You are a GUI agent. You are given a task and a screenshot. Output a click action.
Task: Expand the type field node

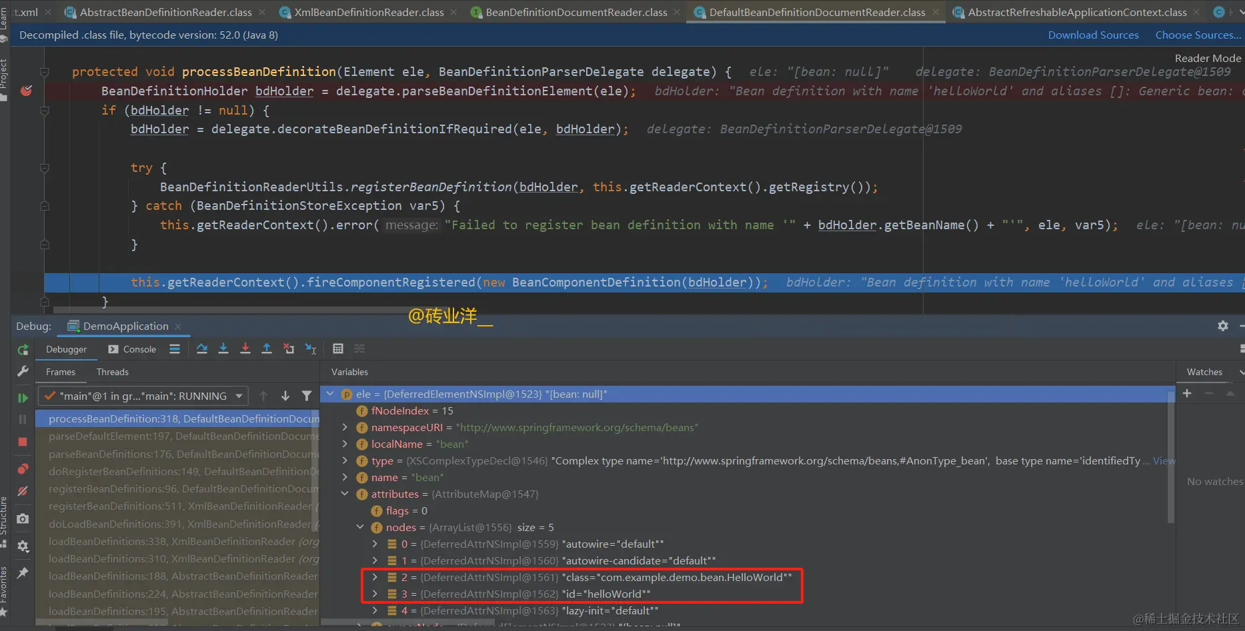(345, 460)
